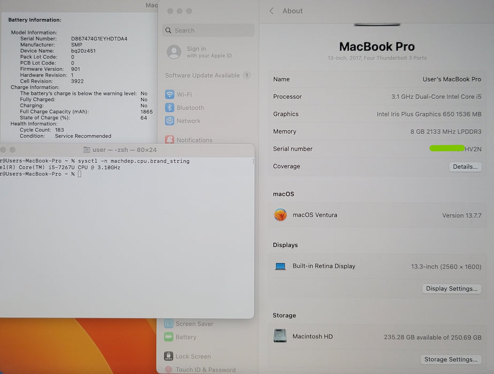Go back with the About chevron
The image size is (494, 374).
272,11
